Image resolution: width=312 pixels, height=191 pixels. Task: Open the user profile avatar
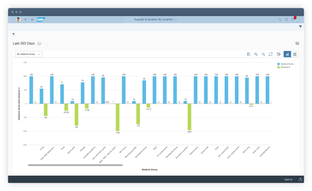[18, 19]
